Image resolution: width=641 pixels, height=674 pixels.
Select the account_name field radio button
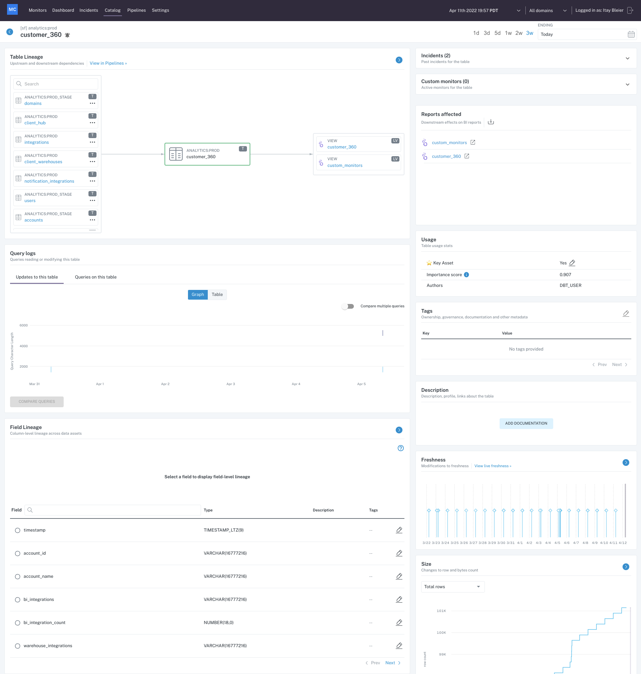(x=17, y=576)
